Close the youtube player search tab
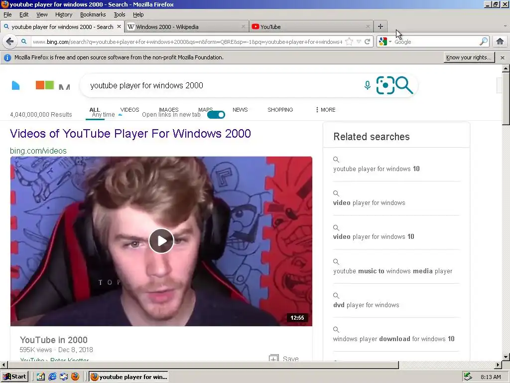510x383 pixels. pyautogui.click(x=119, y=27)
